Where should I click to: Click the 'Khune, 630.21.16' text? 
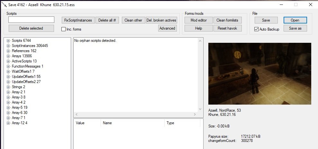tap(222, 115)
